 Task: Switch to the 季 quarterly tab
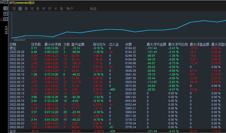(x=38, y=9)
